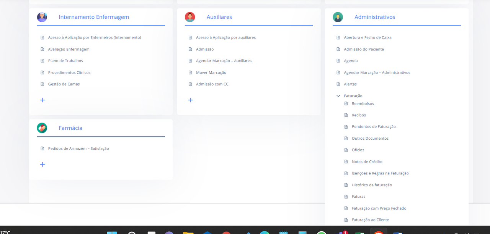Open the Internamento Enfermagem heading link
Viewport: 490px width, 234px height.
[94, 17]
